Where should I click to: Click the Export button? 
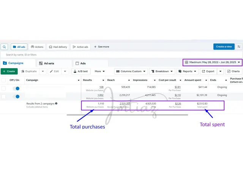(208, 72)
